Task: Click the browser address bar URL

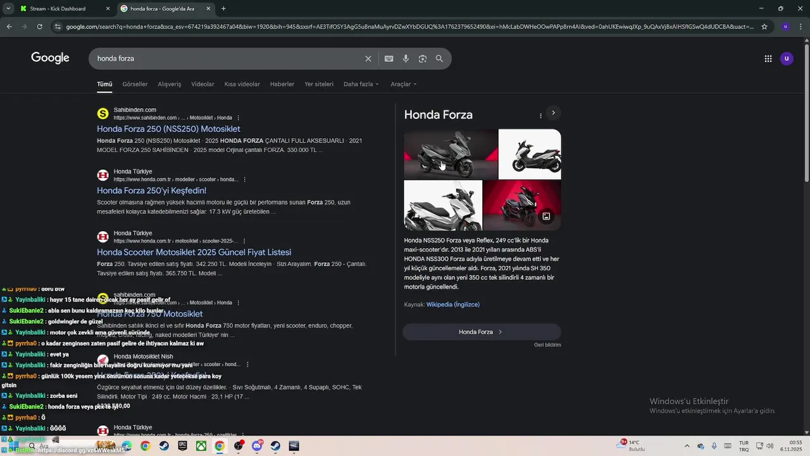Action: [x=409, y=27]
